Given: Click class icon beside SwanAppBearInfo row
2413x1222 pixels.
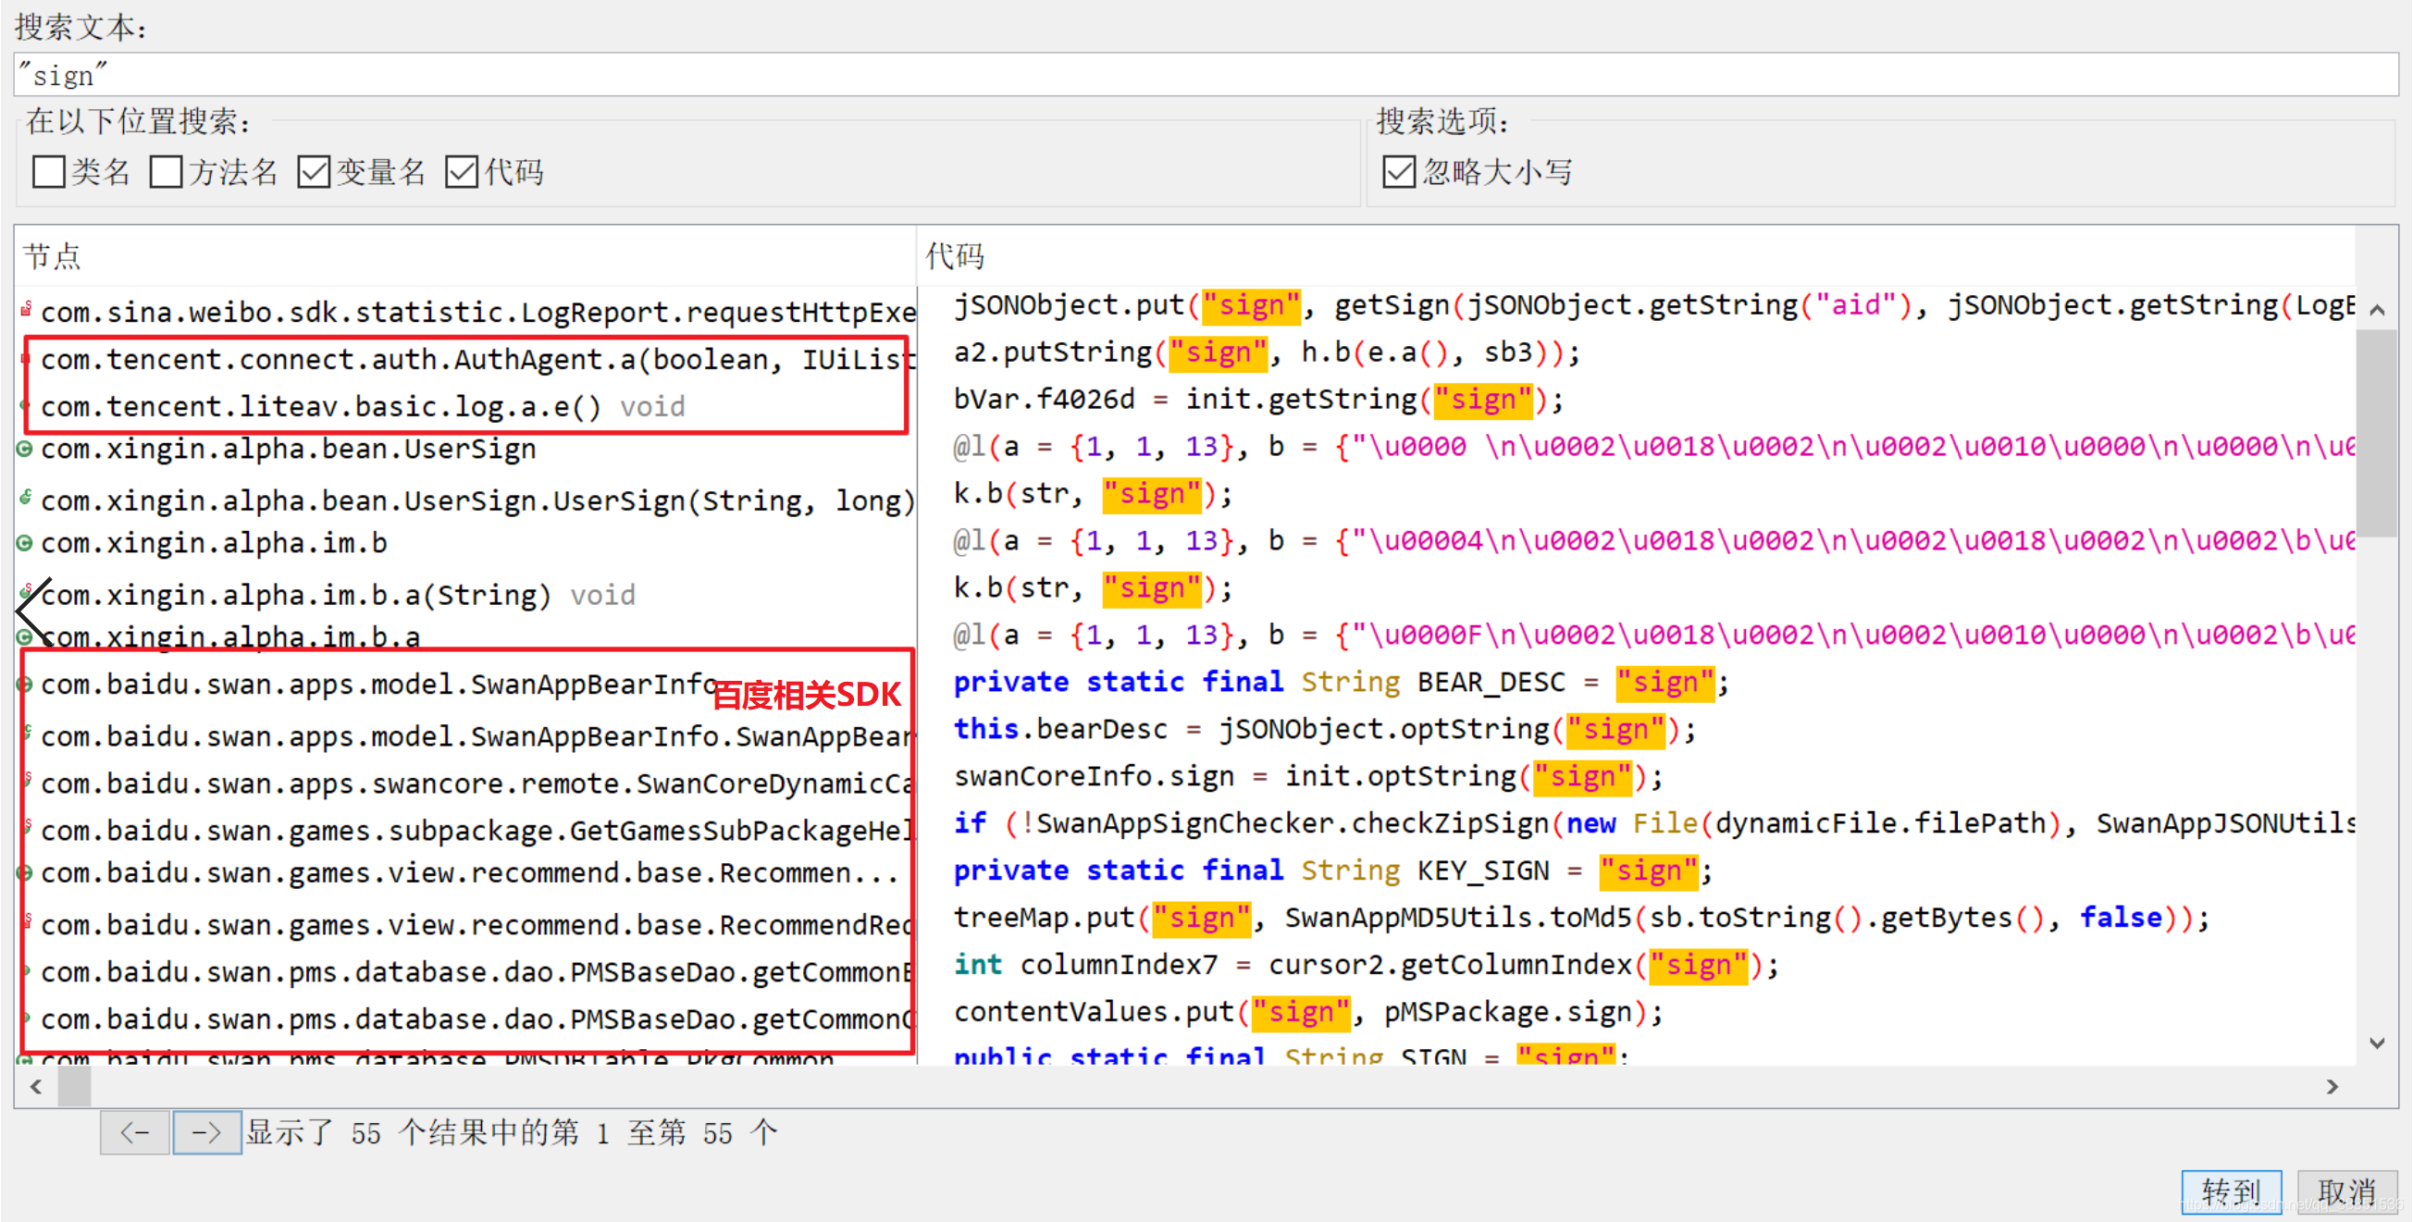Looking at the screenshot, I should [25, 685].
